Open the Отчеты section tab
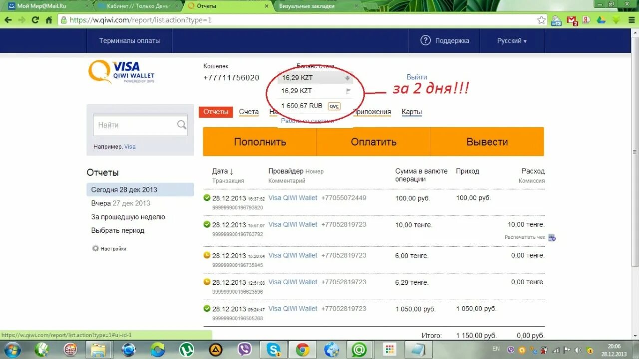The height and width of the screenshot is (359, 639). pos(216,112)
